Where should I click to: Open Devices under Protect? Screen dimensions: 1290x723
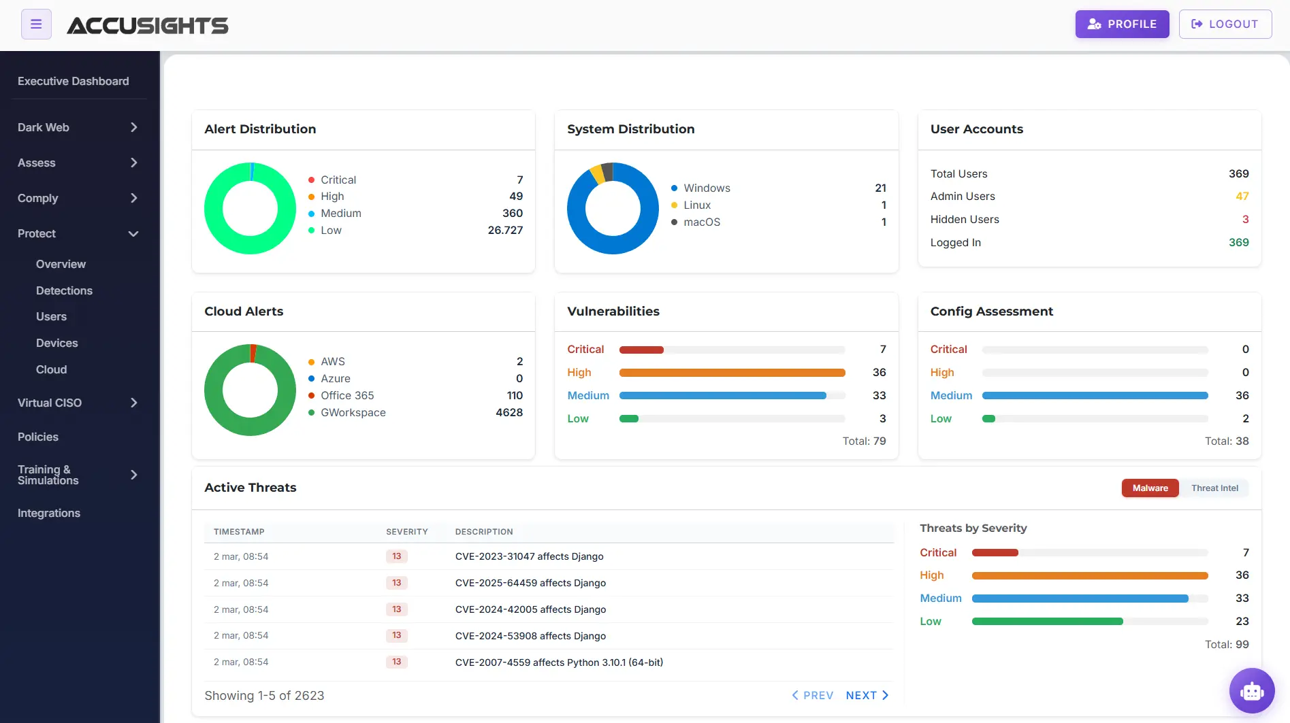point(57,343)
